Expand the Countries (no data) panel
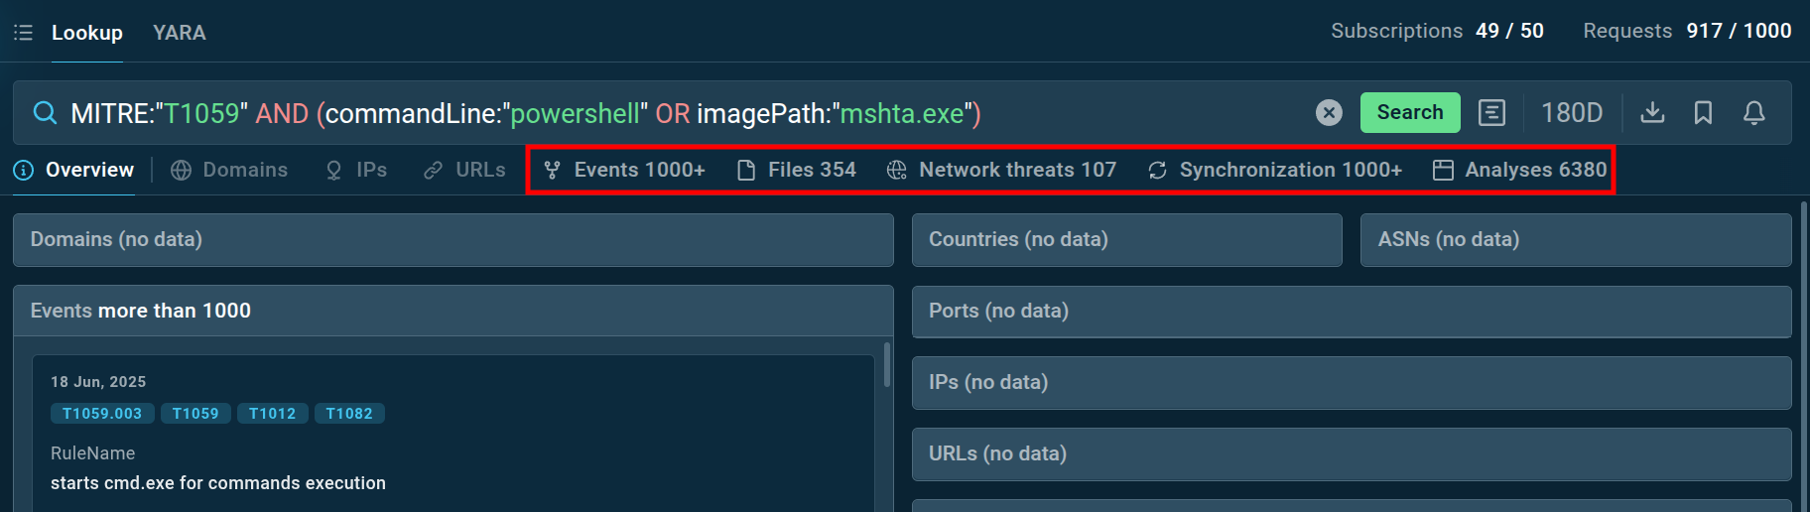The image size is (1810, 512). 1126,240
